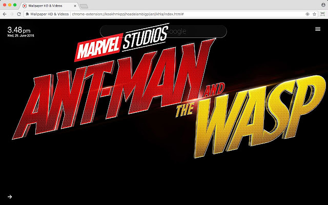The width and height of the screenshot is (328, 205).
Task: Focus the Google search box on the wallpaper
Action: tap(163, 31)
